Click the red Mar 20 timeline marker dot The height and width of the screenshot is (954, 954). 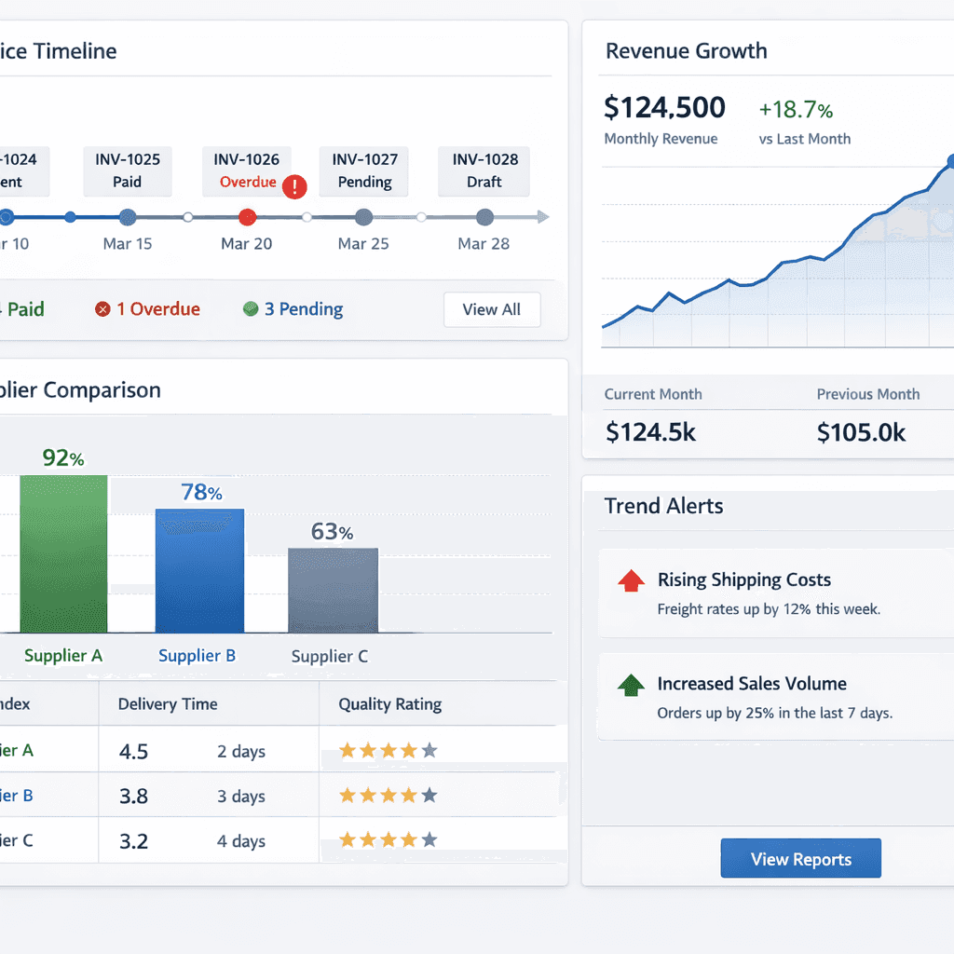coord(247,217)
